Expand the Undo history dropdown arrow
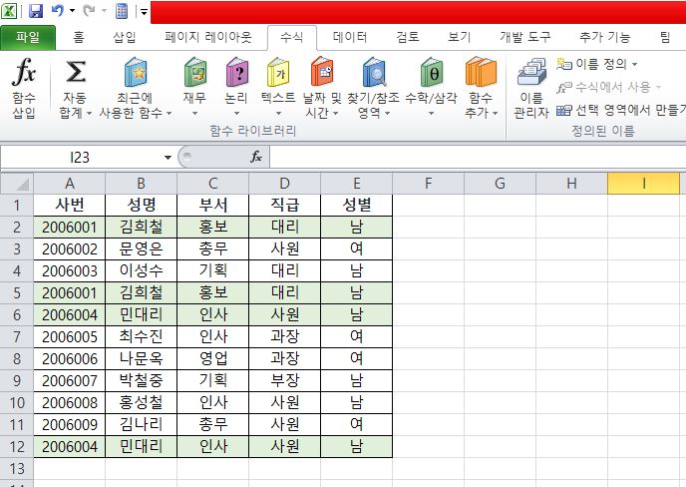Viewport: 686px width, 487px height. coord(72,11)
